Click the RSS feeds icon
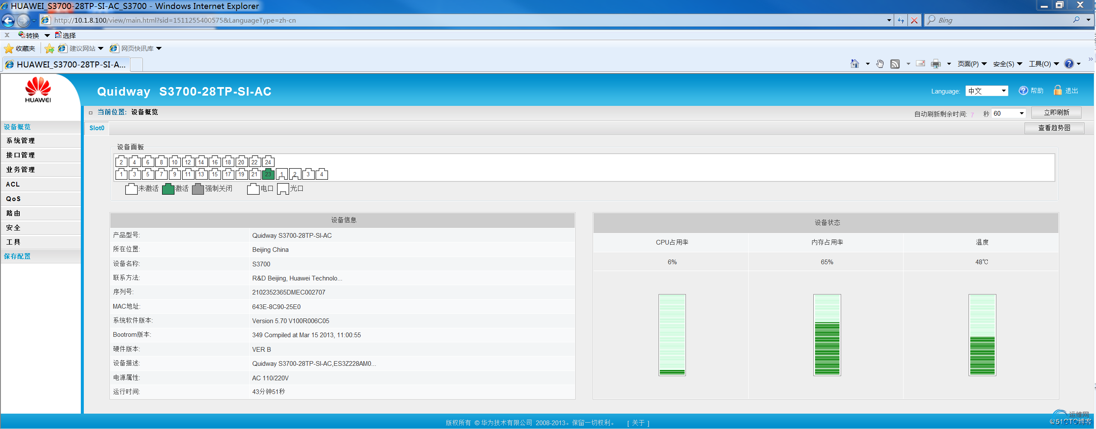This screenshot has height=429, width=1096. click(895, 64)
